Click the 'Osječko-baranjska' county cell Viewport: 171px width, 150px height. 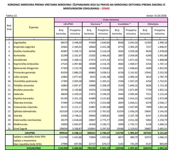(23, 98)
